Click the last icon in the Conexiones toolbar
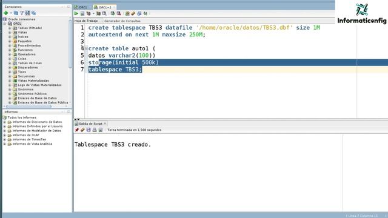388x218 pixels. [x=33, y=13]
